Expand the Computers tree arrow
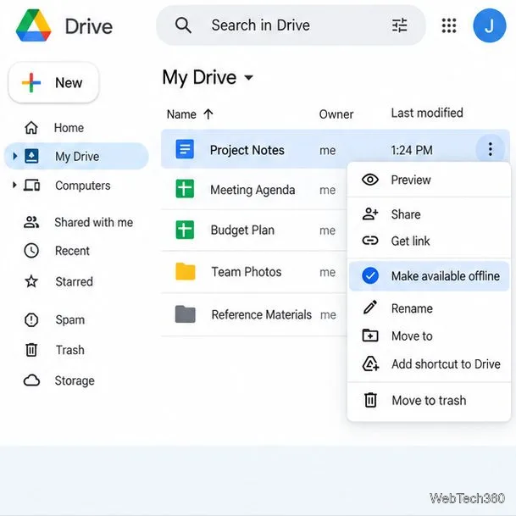 click(x=14, y=186)
